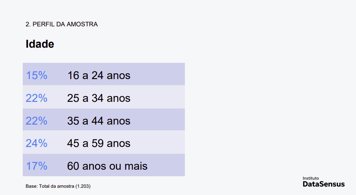The height and width of the screenshot is (195, 356).
Task: Click the '(1.203)' sample size figure
Action: click(x=83, y=186)
